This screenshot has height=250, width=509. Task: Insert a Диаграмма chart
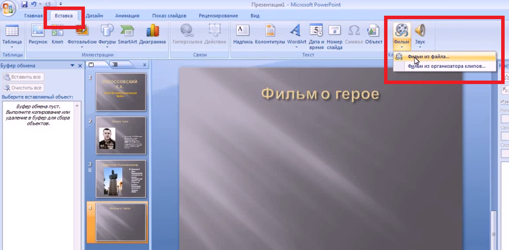point(152,30)
